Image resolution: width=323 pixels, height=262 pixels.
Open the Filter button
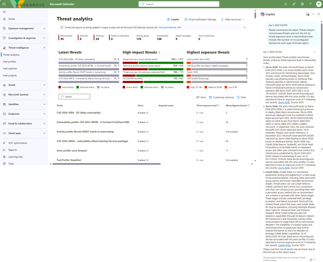pyautogui.click(x=241, y=97)
